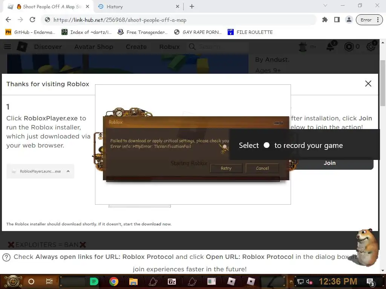Open the Extensions puzzle icon

(x=325, y=20)
